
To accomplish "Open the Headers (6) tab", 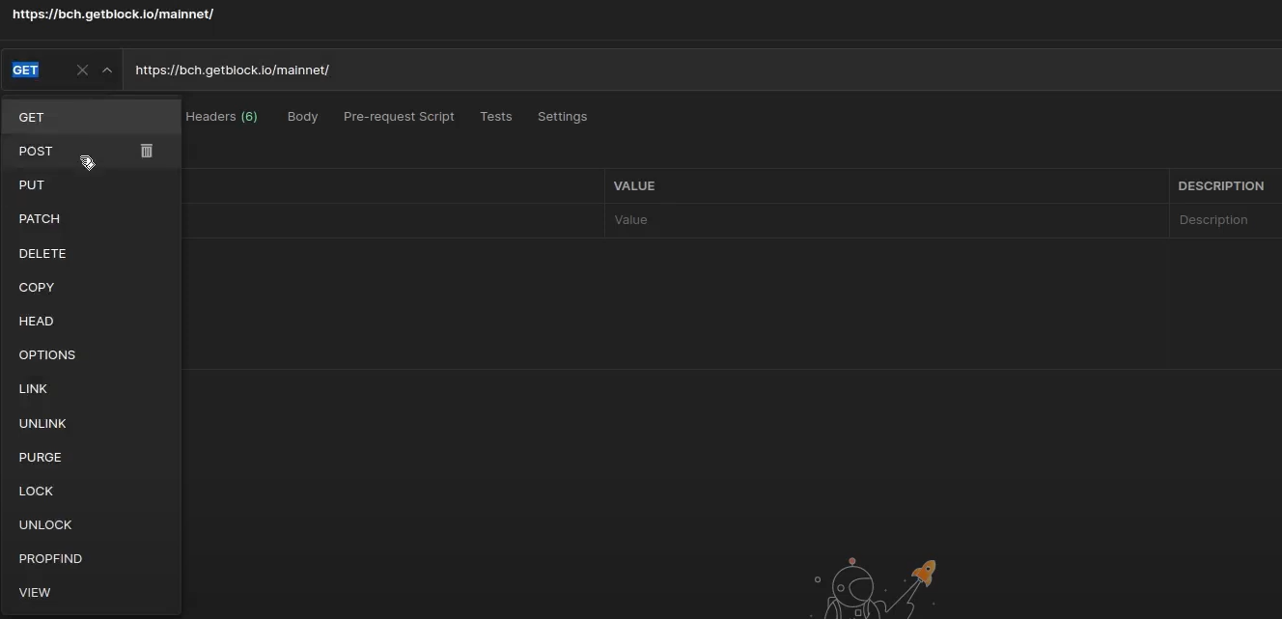I will 221,116.
